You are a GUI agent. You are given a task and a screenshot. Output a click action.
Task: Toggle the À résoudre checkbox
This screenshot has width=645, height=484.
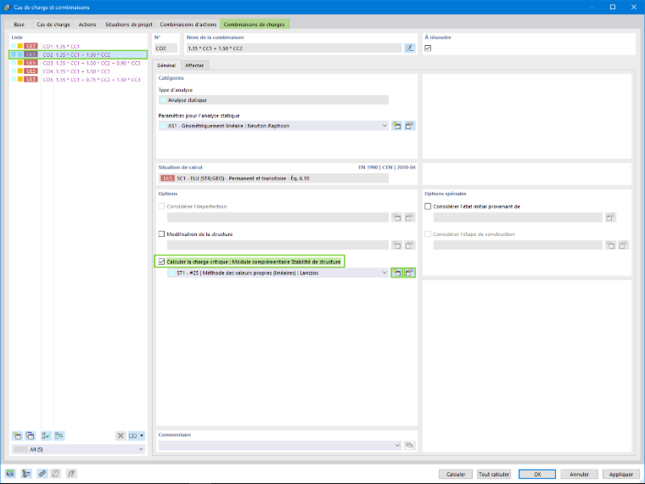(x=428, y=48)
